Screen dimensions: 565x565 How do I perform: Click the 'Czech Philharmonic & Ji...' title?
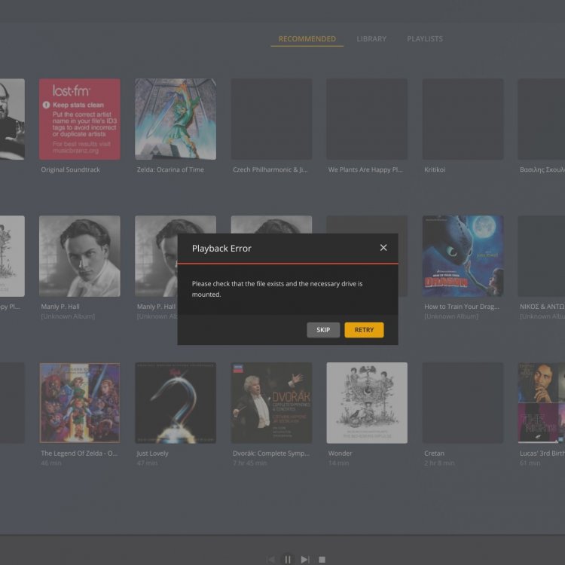(x=270, y=169)
